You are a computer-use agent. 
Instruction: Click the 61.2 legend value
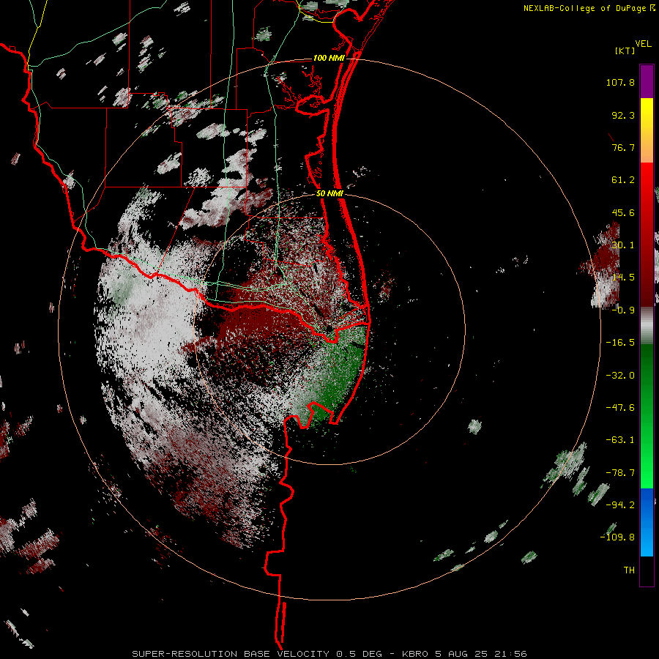[x=623, y=180]
